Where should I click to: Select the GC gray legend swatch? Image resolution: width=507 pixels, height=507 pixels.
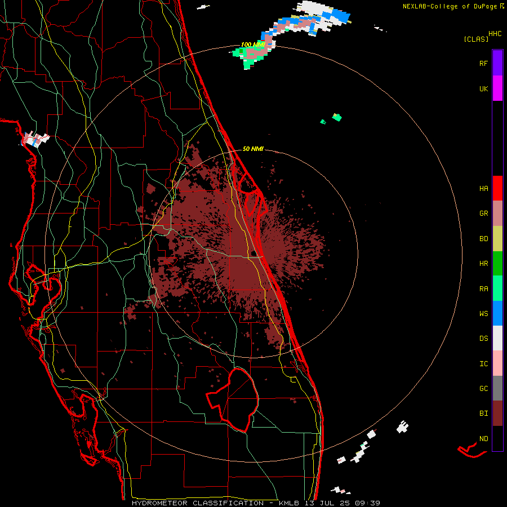point(497,388)
